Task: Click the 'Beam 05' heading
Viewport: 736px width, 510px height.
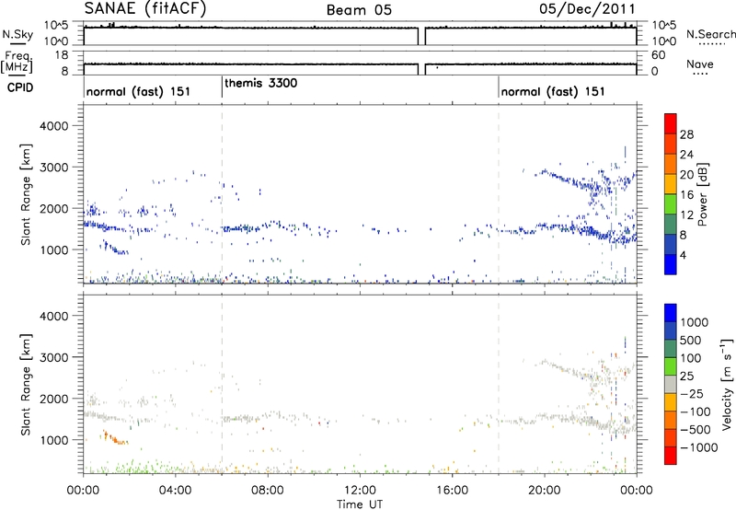Action: click(x=359, y=10)
